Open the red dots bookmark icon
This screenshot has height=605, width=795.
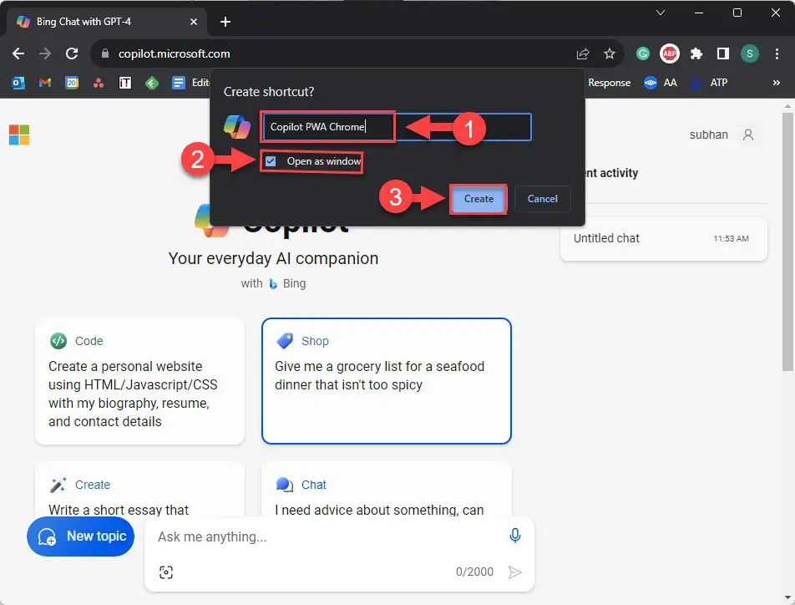point(99,83)
